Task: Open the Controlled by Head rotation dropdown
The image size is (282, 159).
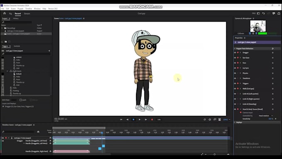Action: [x=266, y=115]
